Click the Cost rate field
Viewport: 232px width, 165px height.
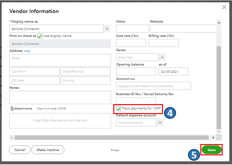[x=131, y=43]
